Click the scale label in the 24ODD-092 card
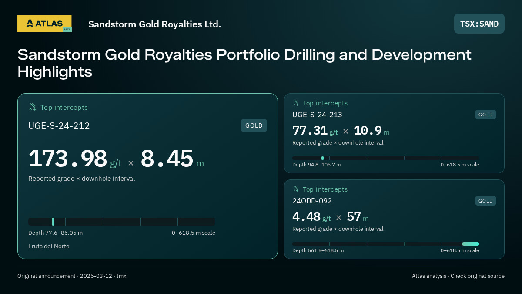Image resolution: width=522 pixels, height=294 pixels. click(x=460, y=250)
